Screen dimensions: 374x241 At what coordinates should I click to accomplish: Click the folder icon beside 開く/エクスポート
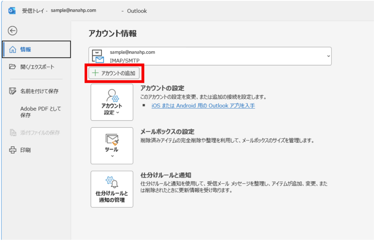pyautogui.click(x=12, y=67)
